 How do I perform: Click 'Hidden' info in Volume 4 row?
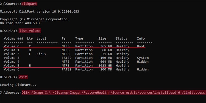pyautogui.click(x=143, y=62)
